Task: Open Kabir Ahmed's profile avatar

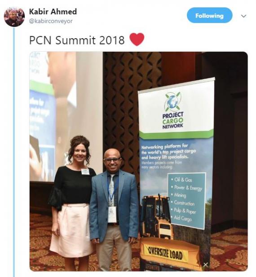Action: click(14, 17)
